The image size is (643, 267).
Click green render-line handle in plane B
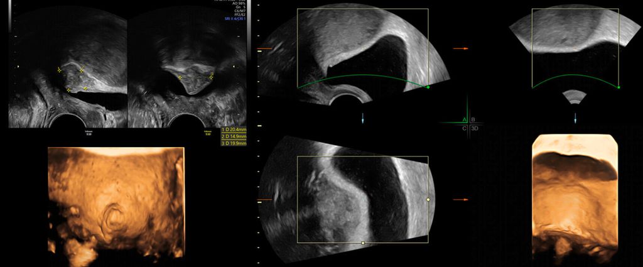[619, 87]
